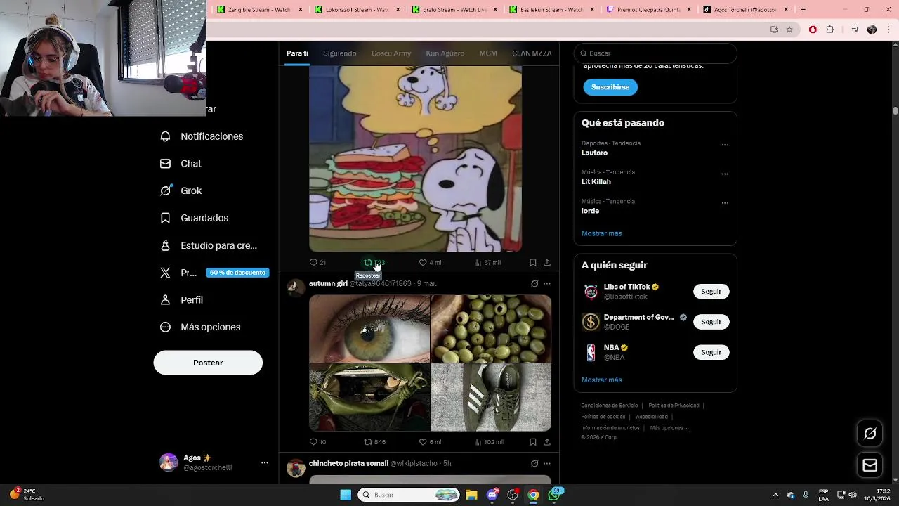Click the page vertical scrollbar

tap(895, 111)
